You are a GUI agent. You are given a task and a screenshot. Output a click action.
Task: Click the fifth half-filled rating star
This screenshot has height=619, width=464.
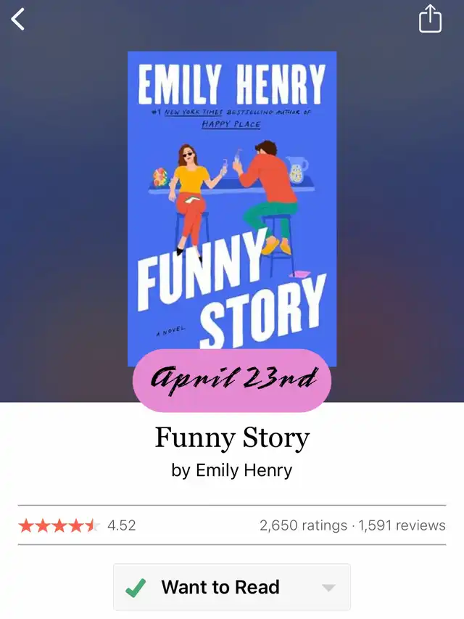tap(93, 525)
